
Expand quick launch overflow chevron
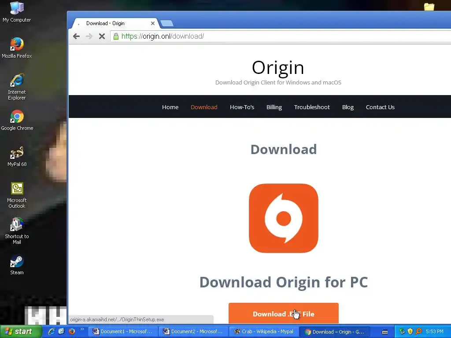coord(82,329)
